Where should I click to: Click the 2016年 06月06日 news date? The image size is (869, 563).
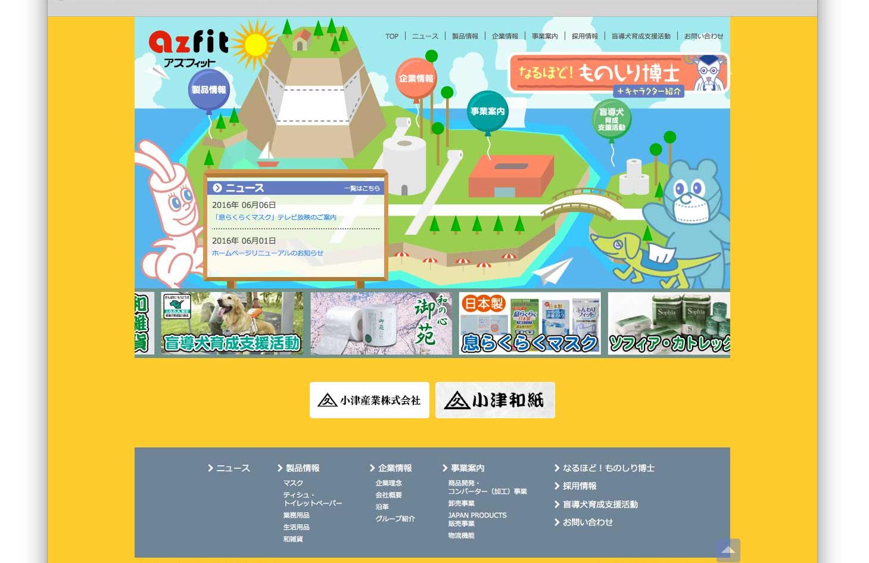tap(244, 205)
